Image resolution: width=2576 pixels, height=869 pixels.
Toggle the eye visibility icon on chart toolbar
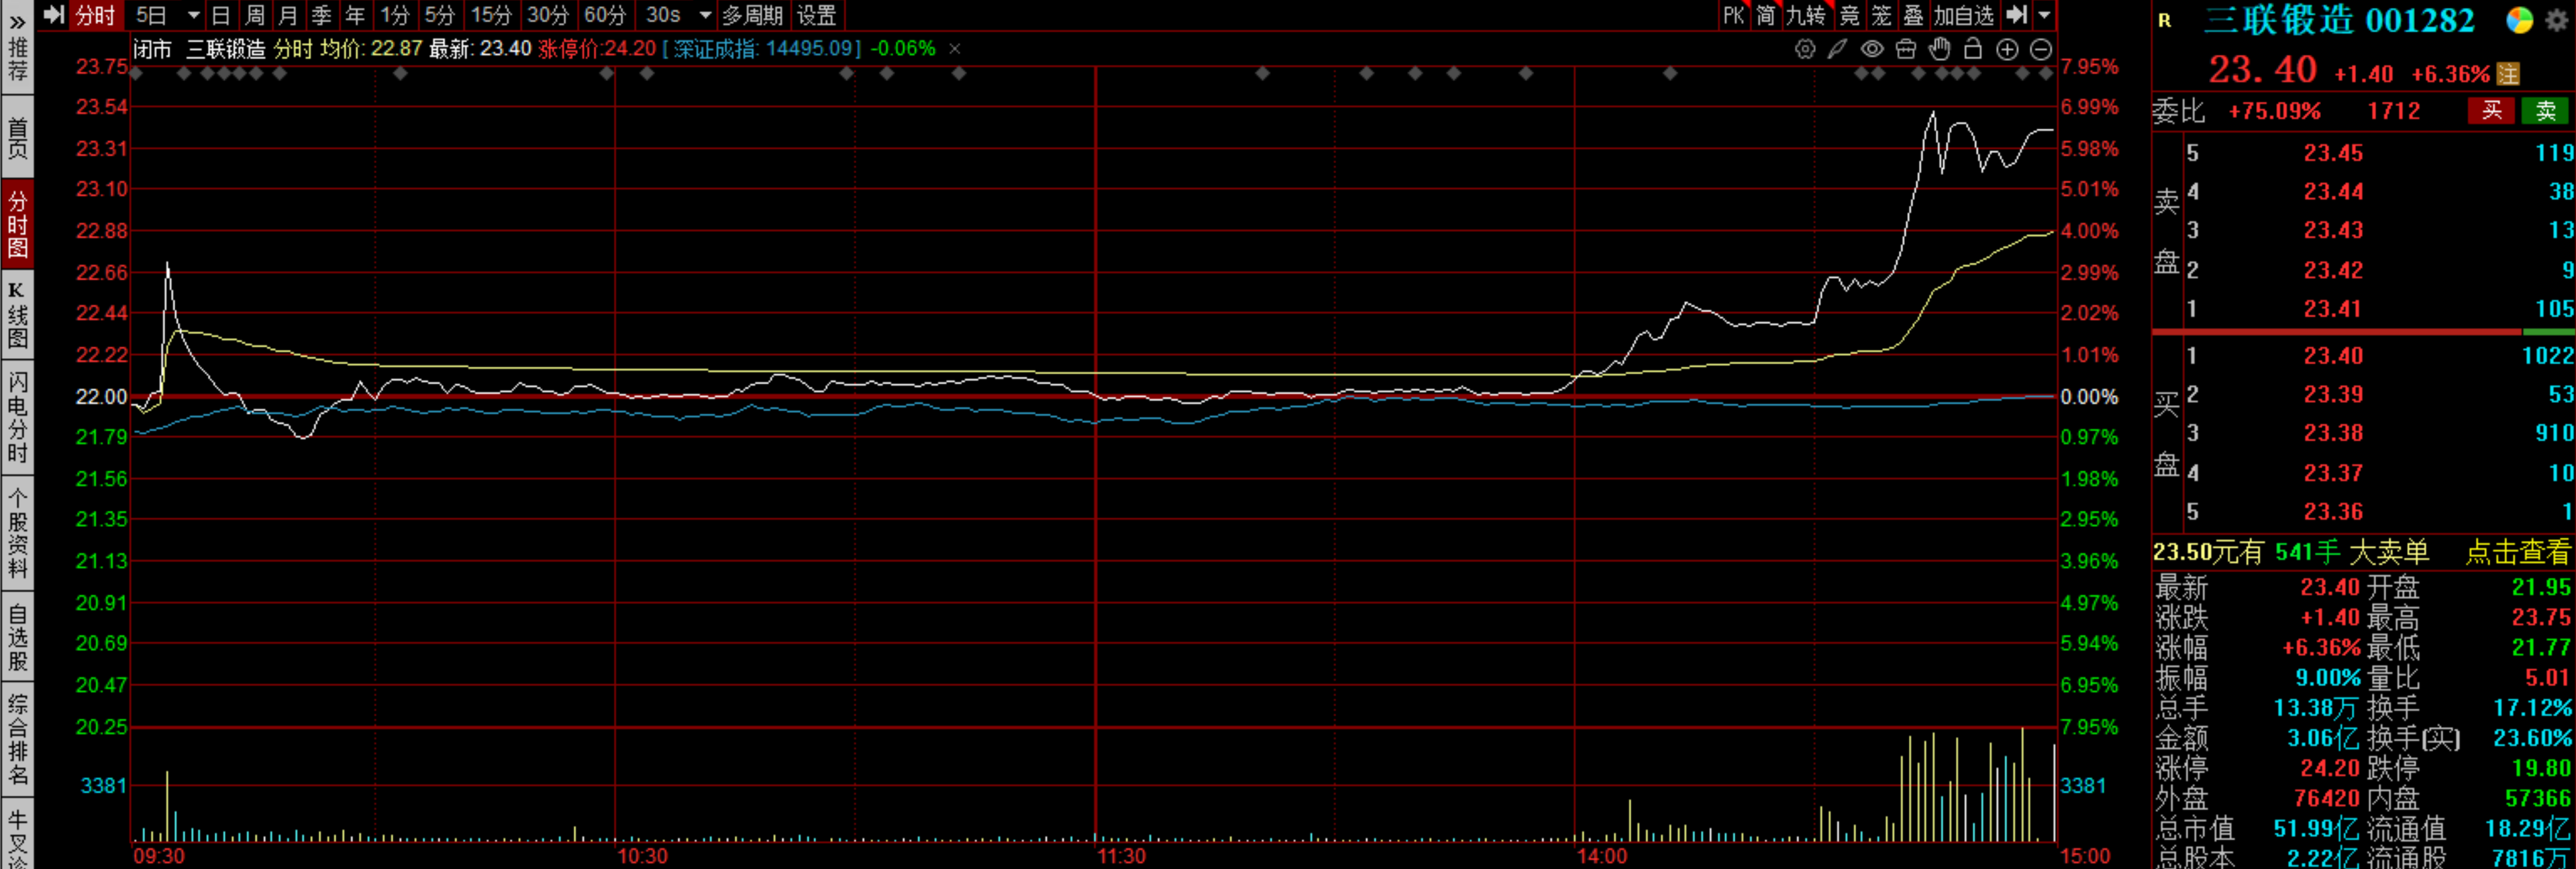click(1872, 49)
